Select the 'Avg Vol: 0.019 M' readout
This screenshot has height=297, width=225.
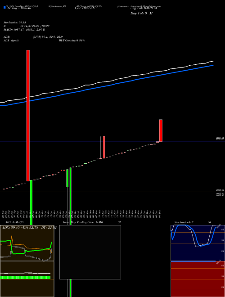click(143, 9)
